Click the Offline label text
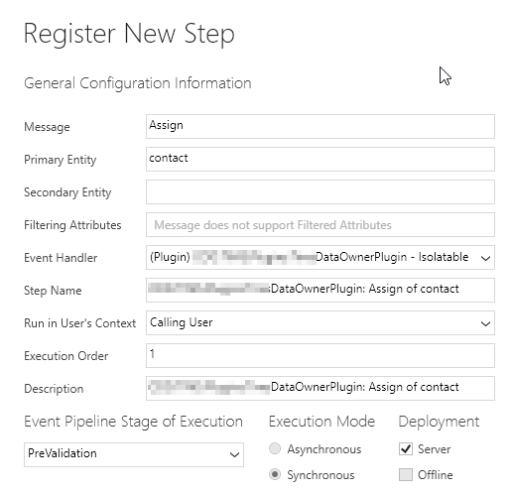This screenshot has width=512, height=493. 435,475
